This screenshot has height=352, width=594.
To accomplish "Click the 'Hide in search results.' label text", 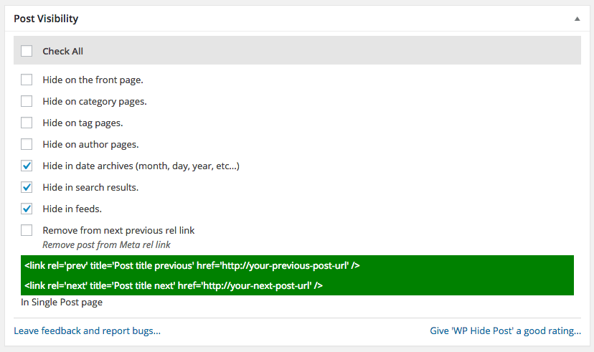I will point(90,187).
